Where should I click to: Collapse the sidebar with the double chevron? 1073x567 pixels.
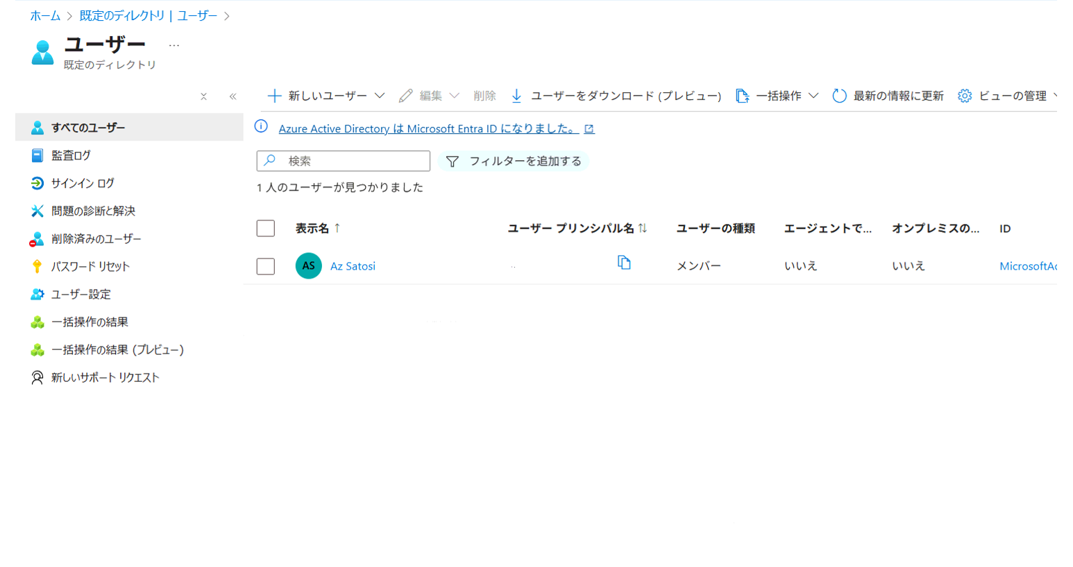(x=233, y=96)
